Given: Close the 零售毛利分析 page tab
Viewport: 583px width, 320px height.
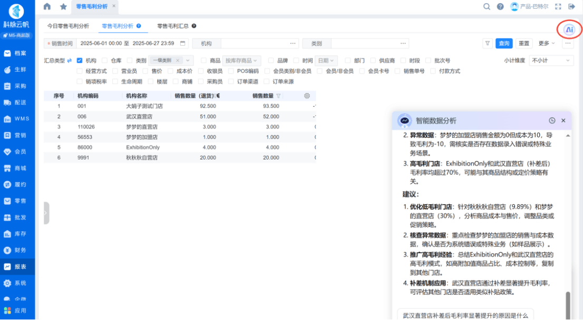Looking at the screenshot, I should click(x=114, y=6).
